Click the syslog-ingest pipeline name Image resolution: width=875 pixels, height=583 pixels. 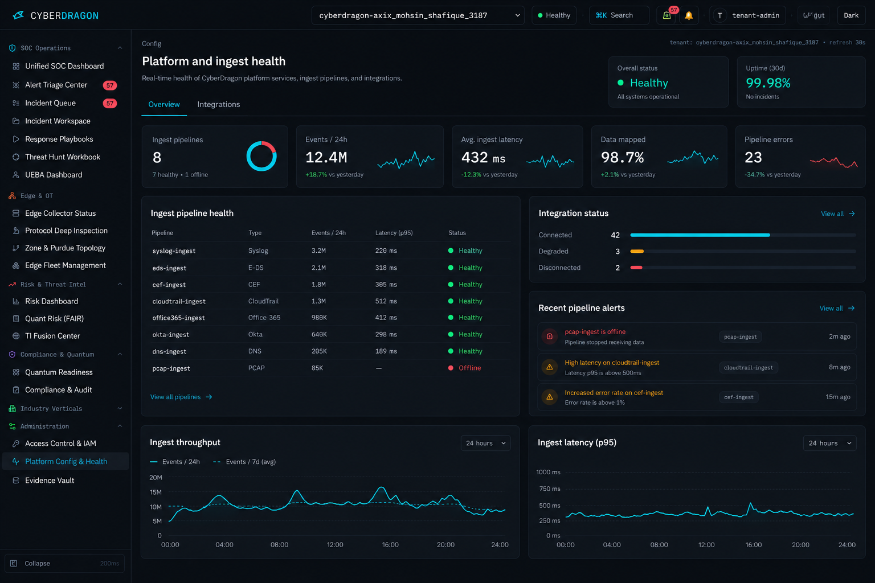coord(174,251)
